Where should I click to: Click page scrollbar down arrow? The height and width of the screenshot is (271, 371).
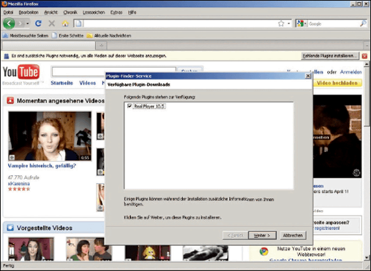point(366,258)
